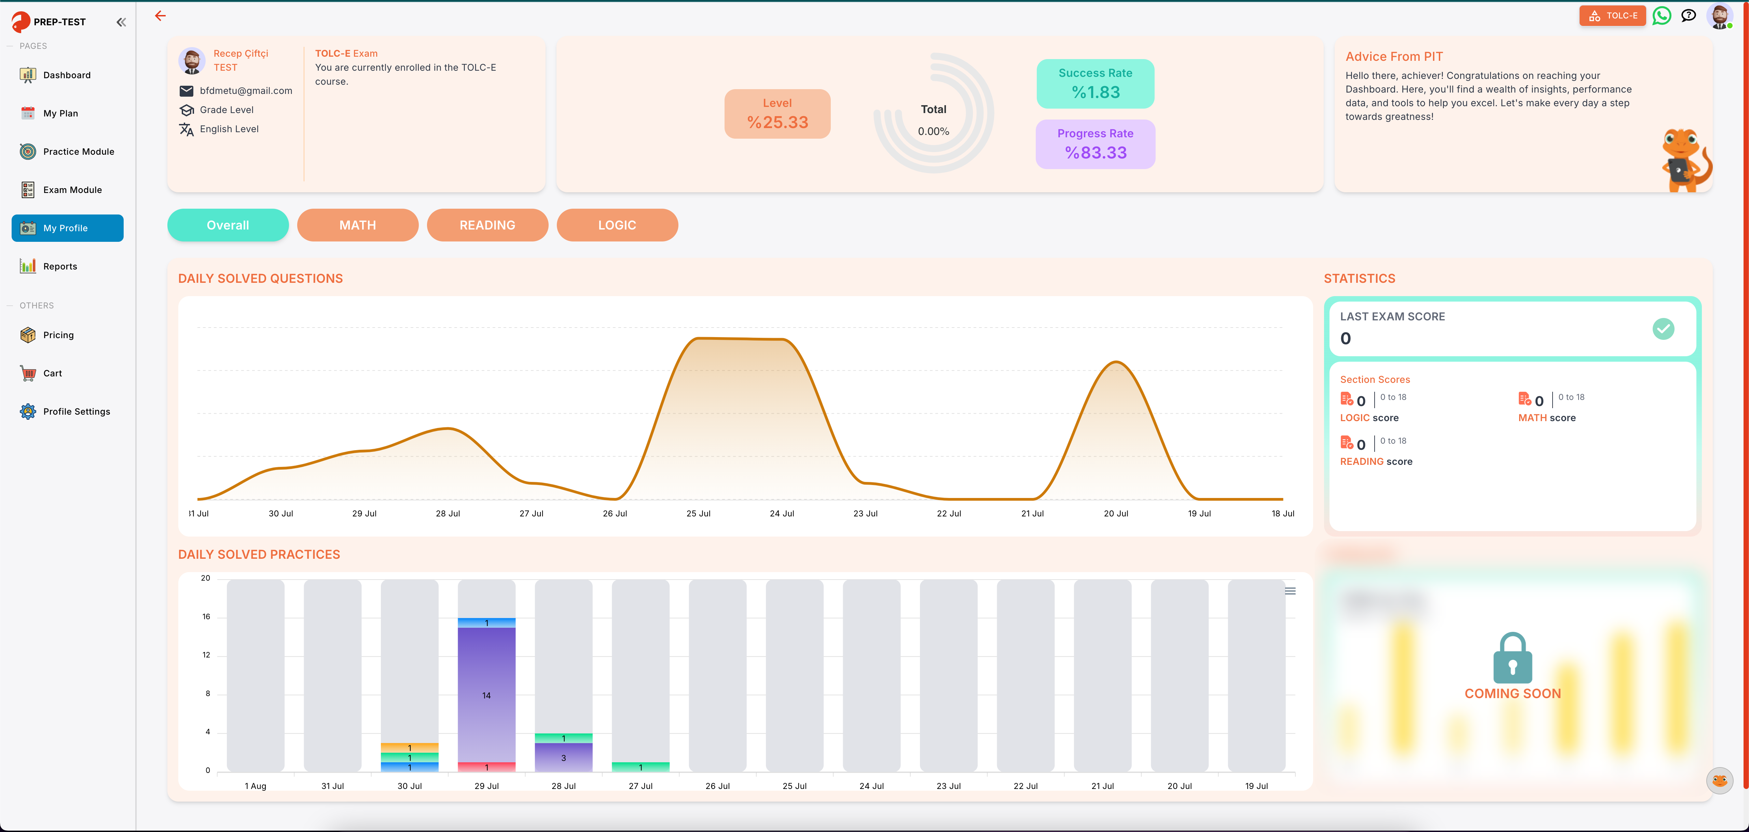This screenshot has width=1749, height=832.
Task: Select the Overall filter pill
Action: [x=228, y=225]
